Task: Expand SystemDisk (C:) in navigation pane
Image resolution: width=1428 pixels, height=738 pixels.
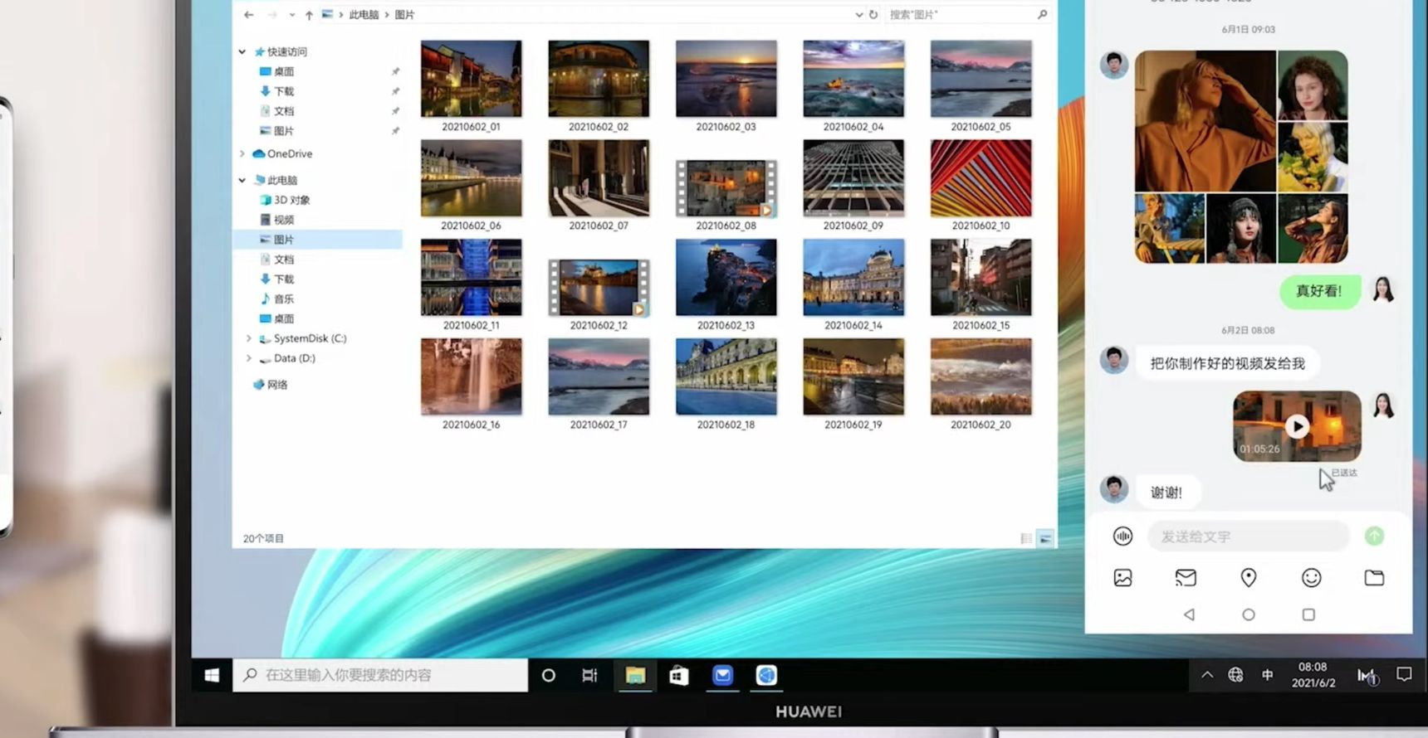Action: point(248,338)
